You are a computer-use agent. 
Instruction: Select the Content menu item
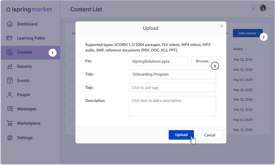pyautogui.click(x=30, y=53)
